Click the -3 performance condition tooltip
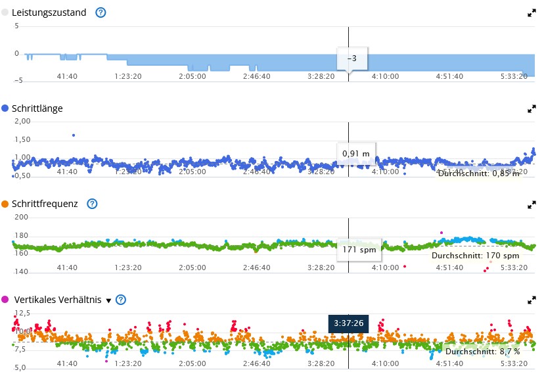Image resolution: width=544 pixels, height=372 pixels. (351, 58)
